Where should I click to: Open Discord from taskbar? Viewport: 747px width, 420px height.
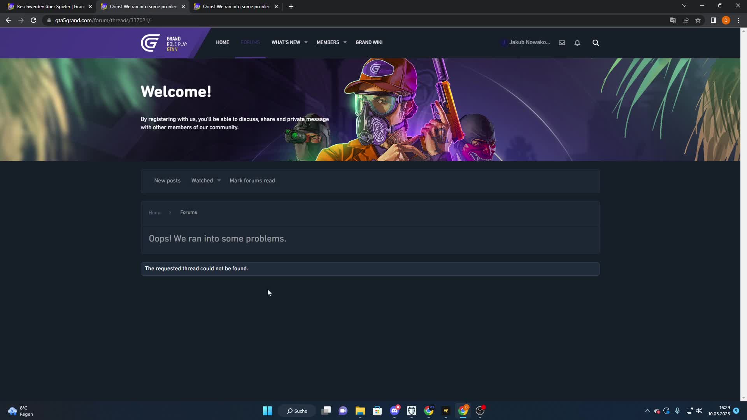[395, 411]
